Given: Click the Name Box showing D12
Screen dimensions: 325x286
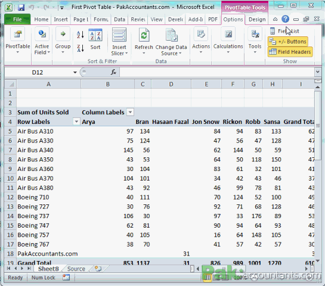Looking at the screenshot, I should click(38, 72).
